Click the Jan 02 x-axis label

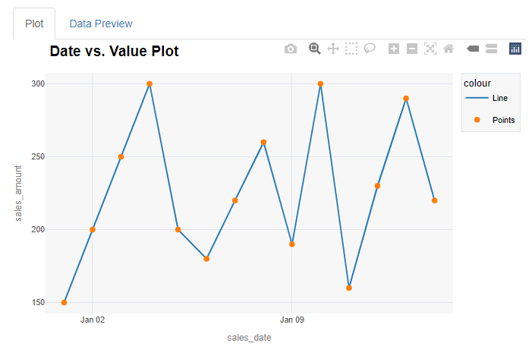tap(93, 320)
